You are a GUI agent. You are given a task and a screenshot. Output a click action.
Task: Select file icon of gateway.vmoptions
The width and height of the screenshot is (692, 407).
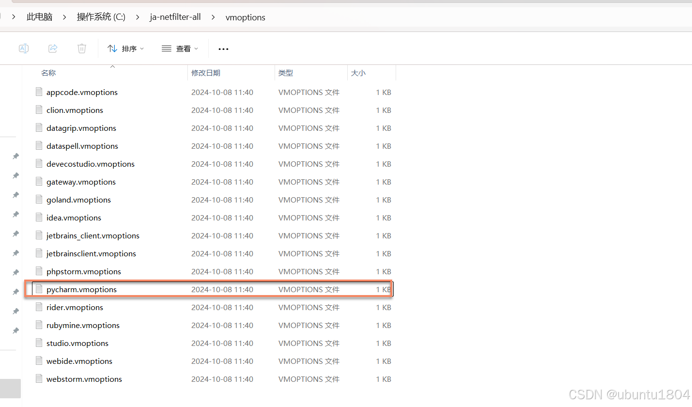coord(39,181)
